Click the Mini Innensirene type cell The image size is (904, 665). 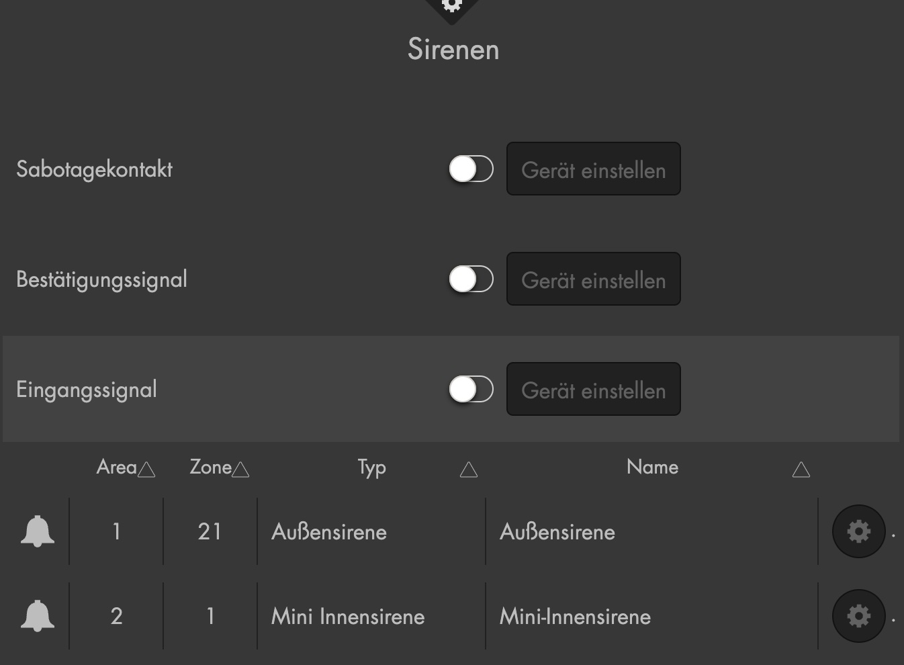[x=348, y=617]
